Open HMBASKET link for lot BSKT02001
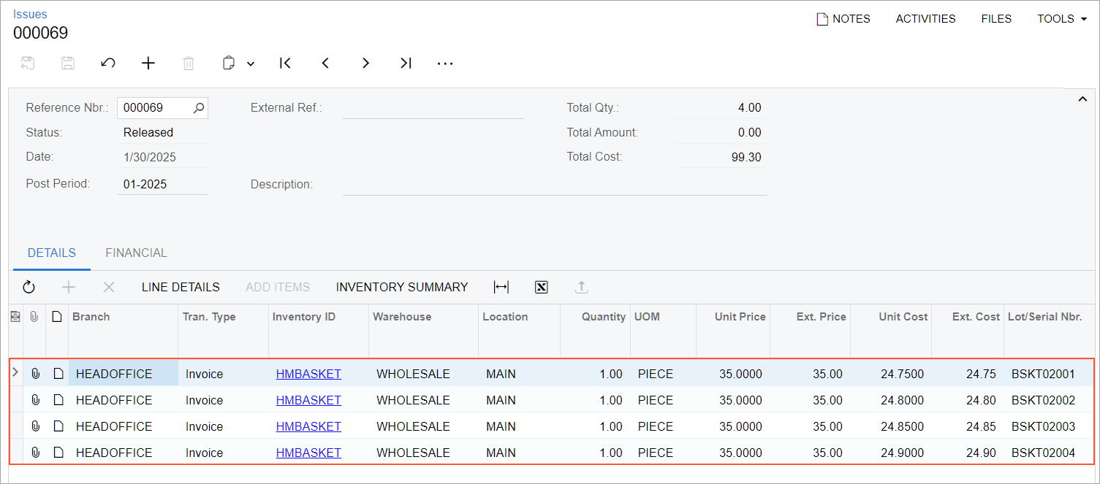1100x484 pixels. 308,374
